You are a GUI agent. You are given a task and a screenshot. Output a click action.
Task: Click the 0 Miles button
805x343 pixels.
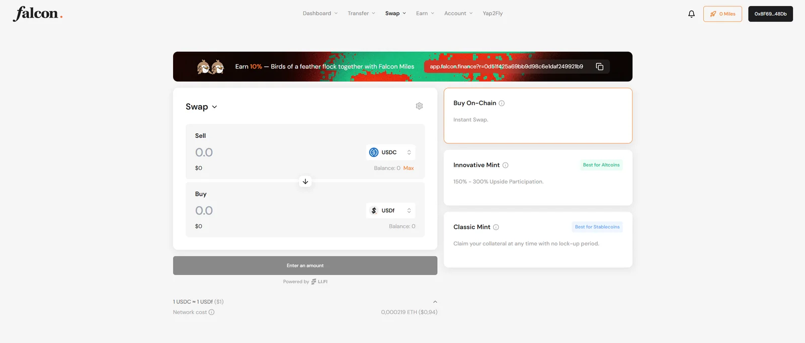722,14
